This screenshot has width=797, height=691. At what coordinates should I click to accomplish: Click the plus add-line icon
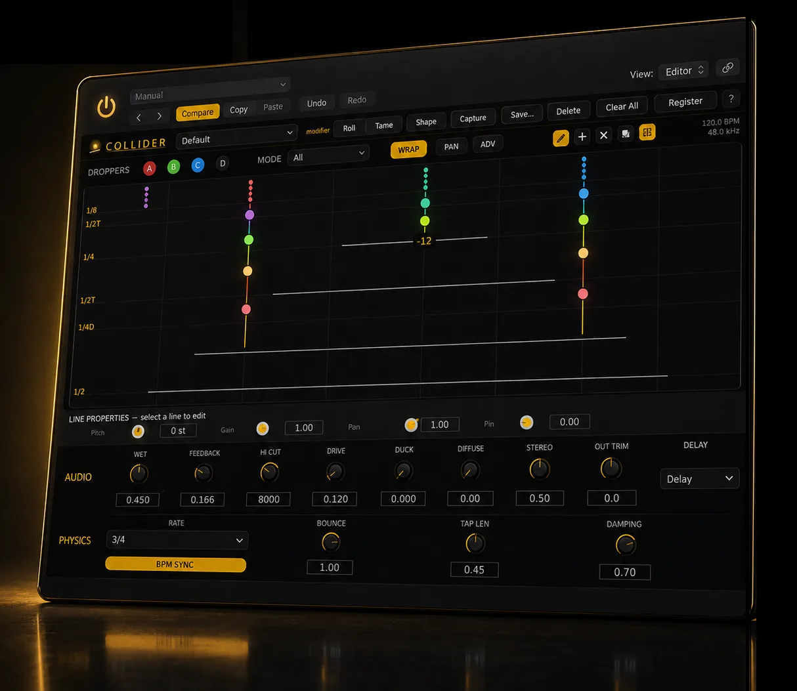582,136
